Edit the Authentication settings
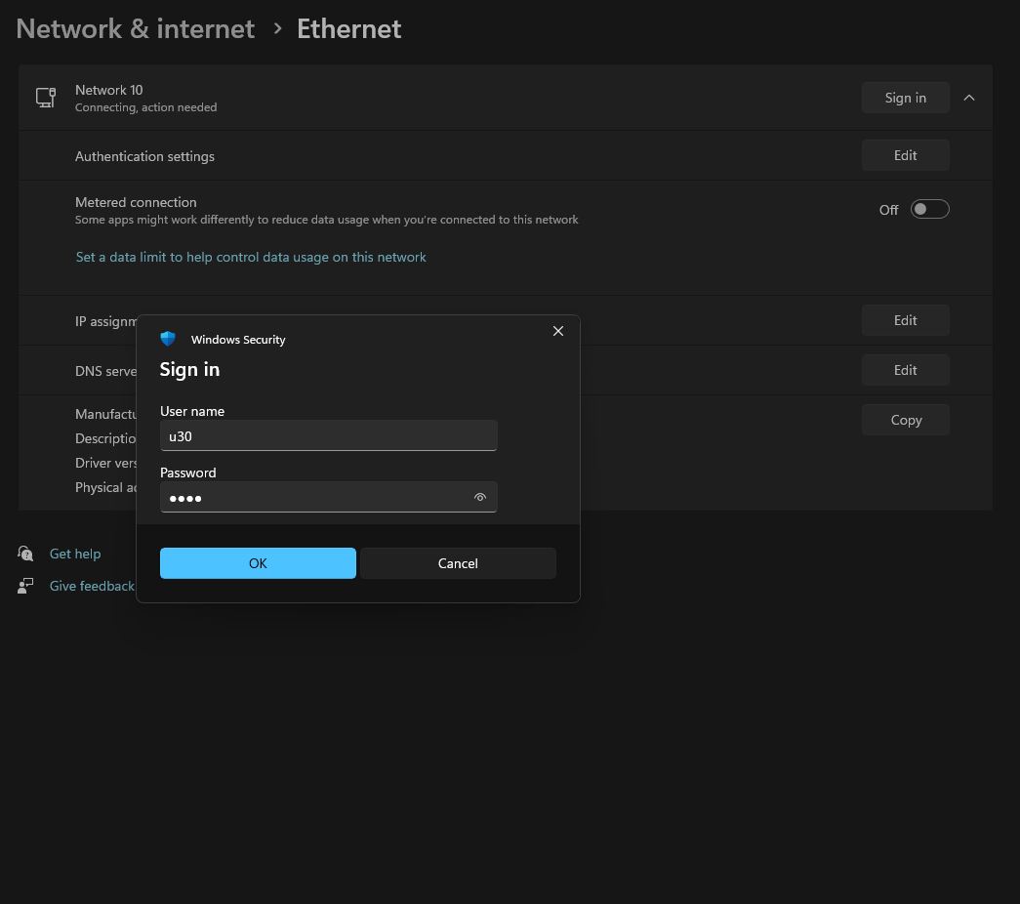 tap(905, 155)
